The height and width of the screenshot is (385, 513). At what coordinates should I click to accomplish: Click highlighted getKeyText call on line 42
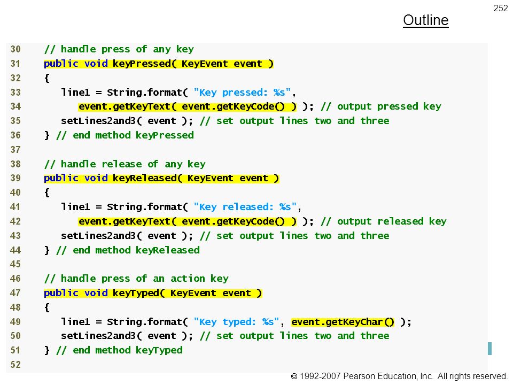coord(188,221)
